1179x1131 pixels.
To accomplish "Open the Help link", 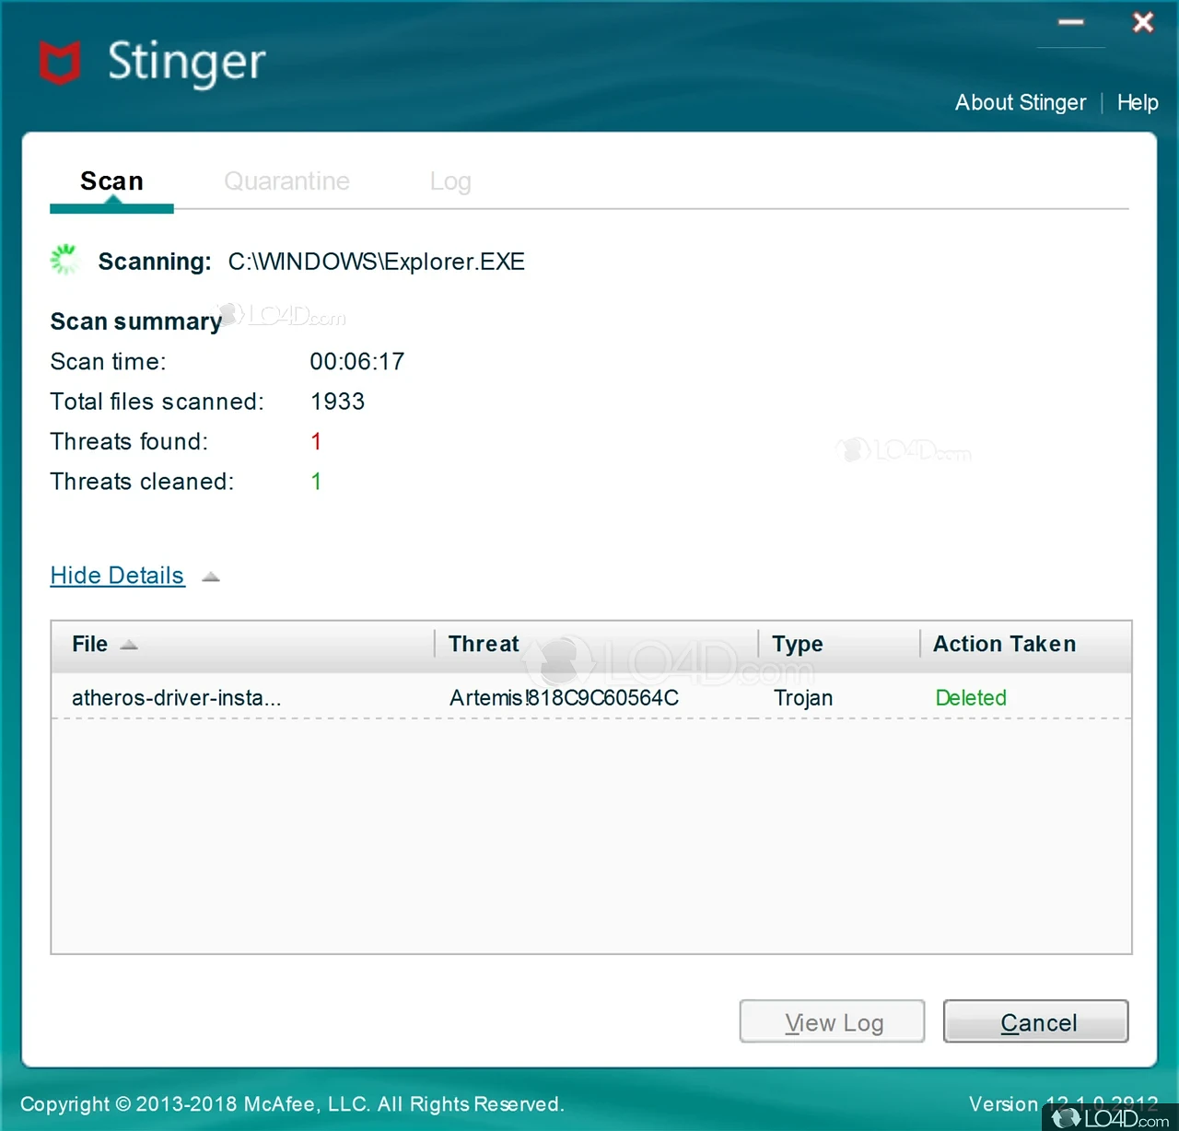I will point(1138,102).
